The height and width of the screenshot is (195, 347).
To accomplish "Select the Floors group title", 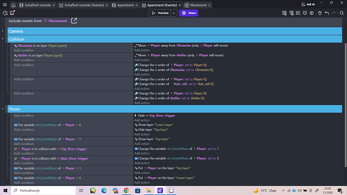I will tap(15, 109).
